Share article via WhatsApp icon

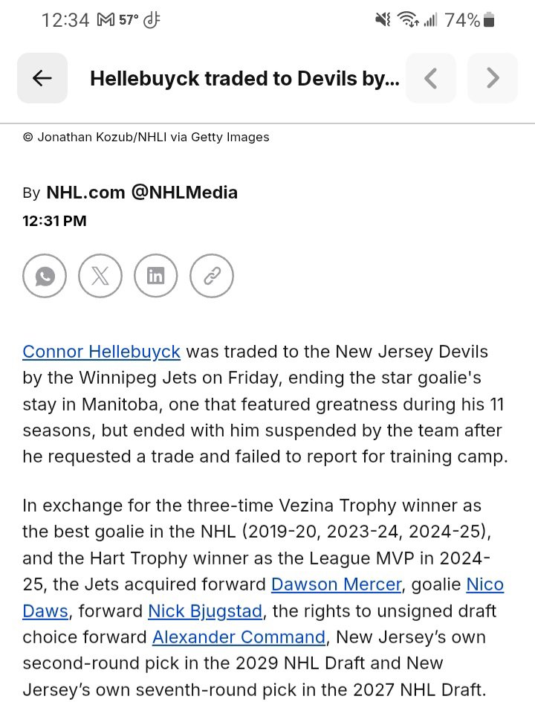coord(45,276)
